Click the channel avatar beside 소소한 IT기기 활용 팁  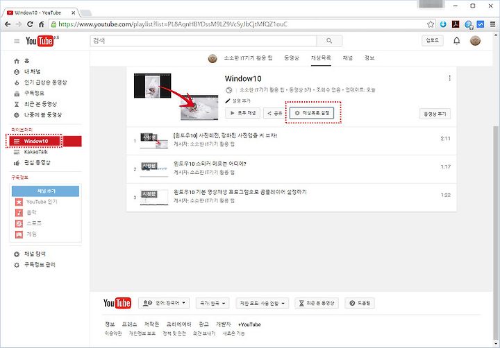(x=212, y=58)
